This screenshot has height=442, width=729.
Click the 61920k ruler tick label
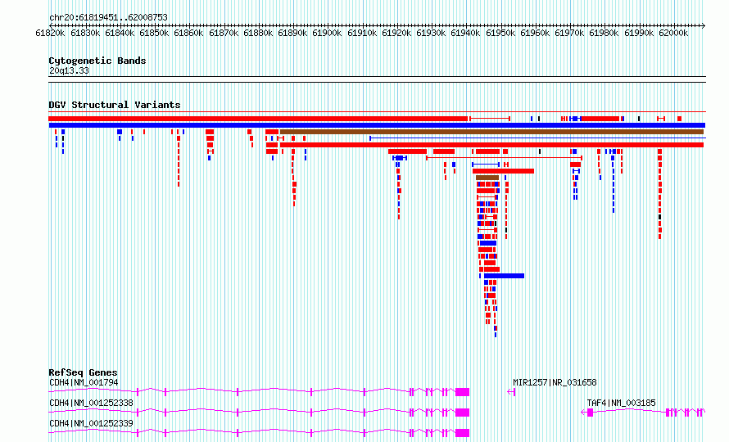click(396, 33)
